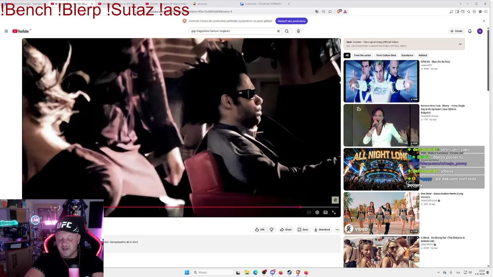Toggle subtitles closed captions button
The image size is (493, 277).
(309, 212)
